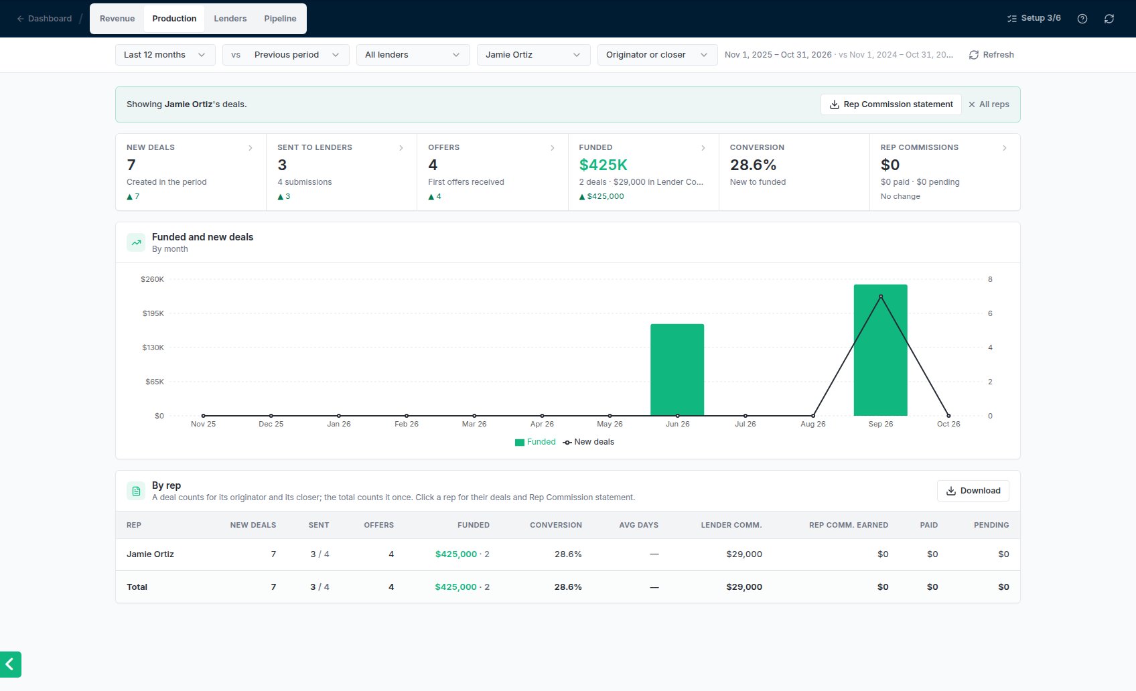Expand the green collapsed side panel arrow

pyautogui.click(x=10, y=664)
